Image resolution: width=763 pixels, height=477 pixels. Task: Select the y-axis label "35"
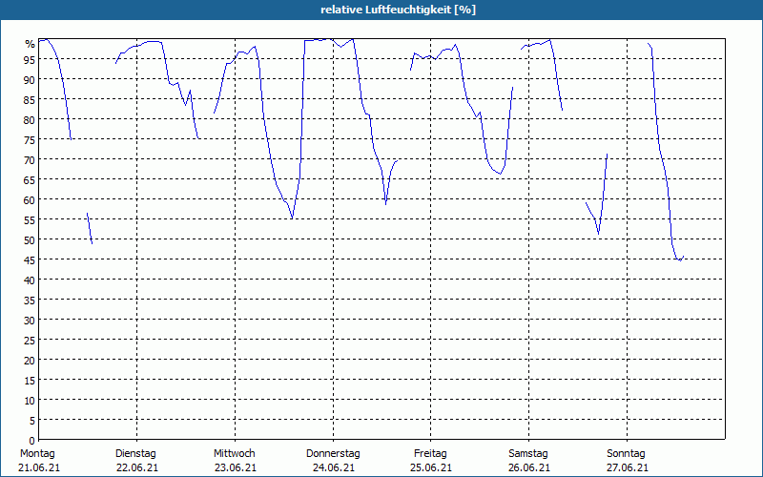30,301
